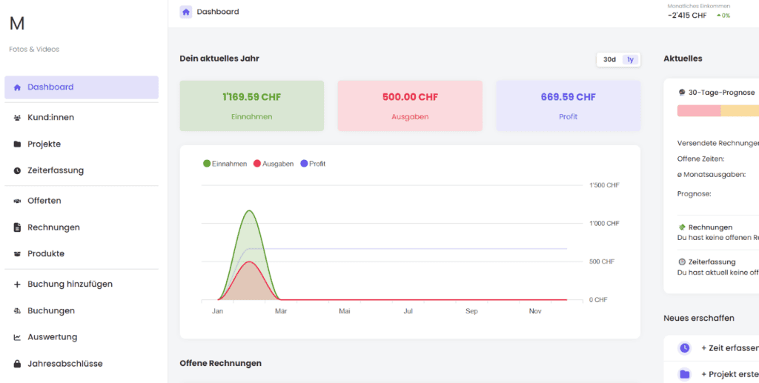
Task: Click the Zeiterfassung clock icon in the sidebar
Action: click(x=17, y=170)
